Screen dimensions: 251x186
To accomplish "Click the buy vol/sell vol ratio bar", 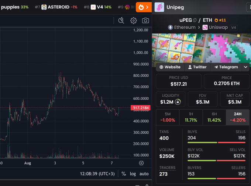I will point(216,161).
